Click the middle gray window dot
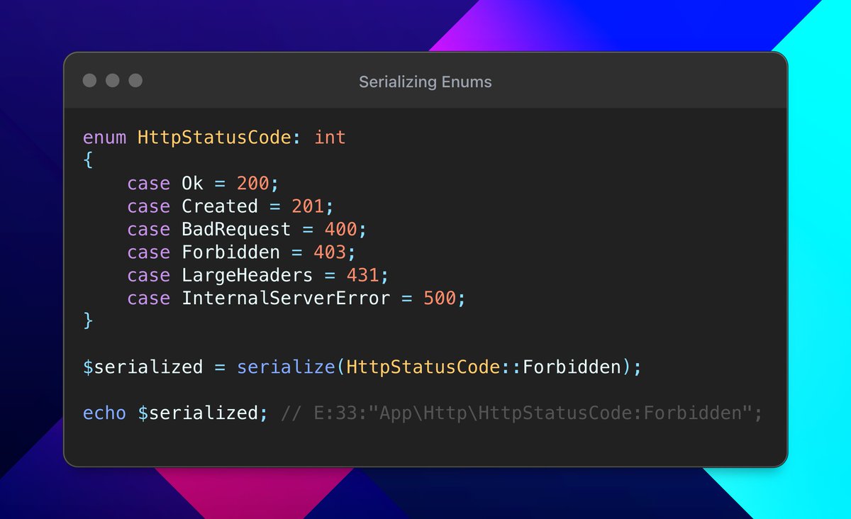The width and height of the screenshot is (851, 519). (112, 81)
